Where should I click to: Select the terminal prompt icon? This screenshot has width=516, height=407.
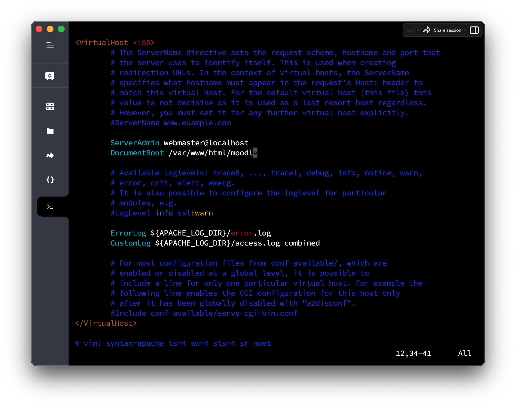point(50,207)
